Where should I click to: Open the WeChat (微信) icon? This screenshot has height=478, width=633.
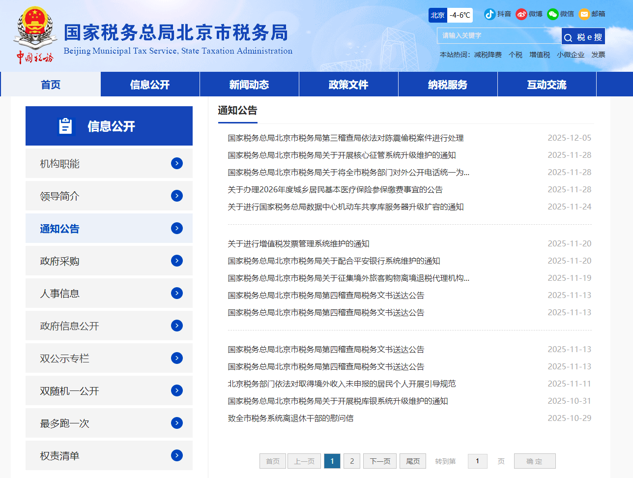click(553, 14)
